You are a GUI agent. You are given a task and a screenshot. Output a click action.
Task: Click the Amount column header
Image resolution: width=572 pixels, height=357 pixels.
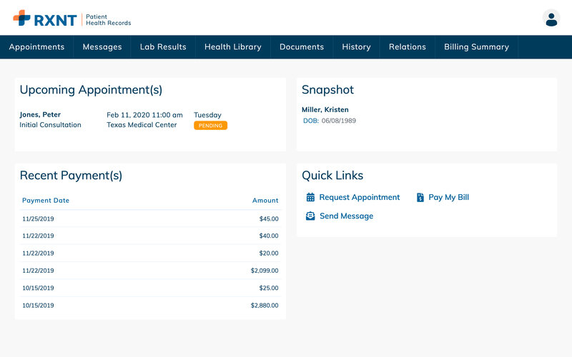[265, 201]
